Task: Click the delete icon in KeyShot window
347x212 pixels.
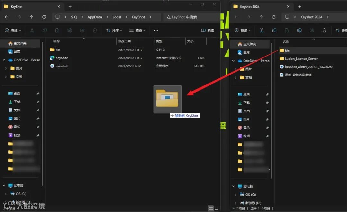Action: tap(95, 30)
